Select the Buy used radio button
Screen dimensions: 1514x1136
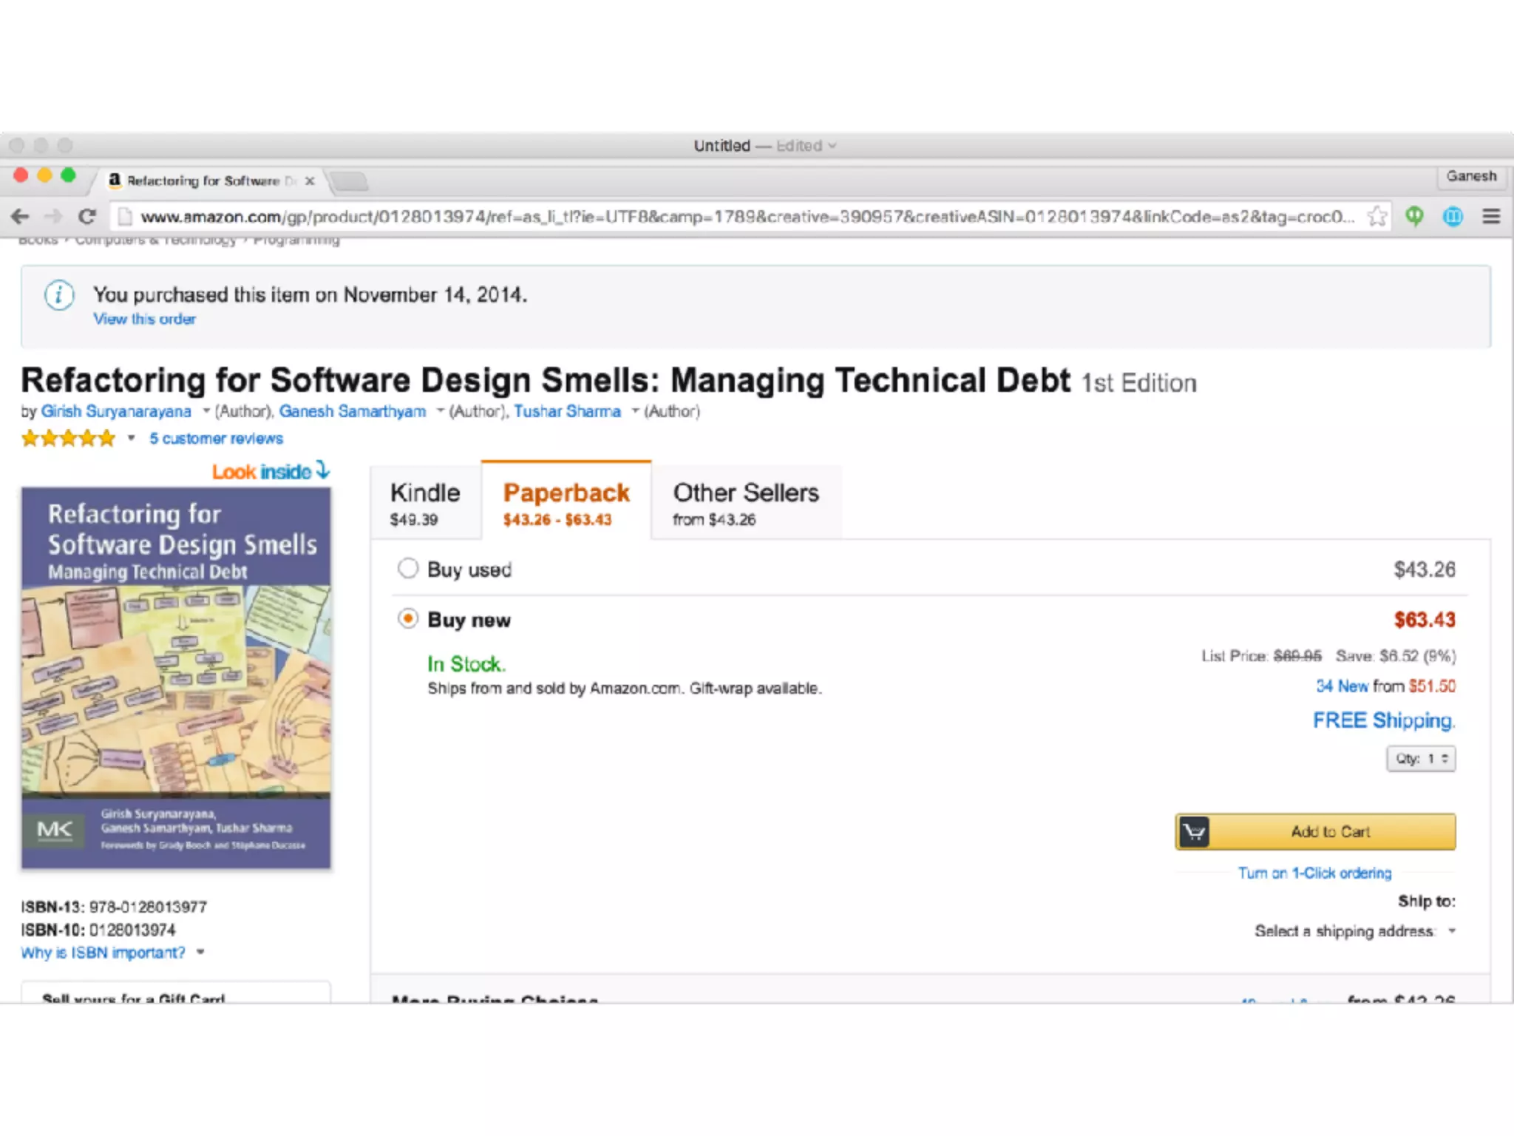pos(408,569)
